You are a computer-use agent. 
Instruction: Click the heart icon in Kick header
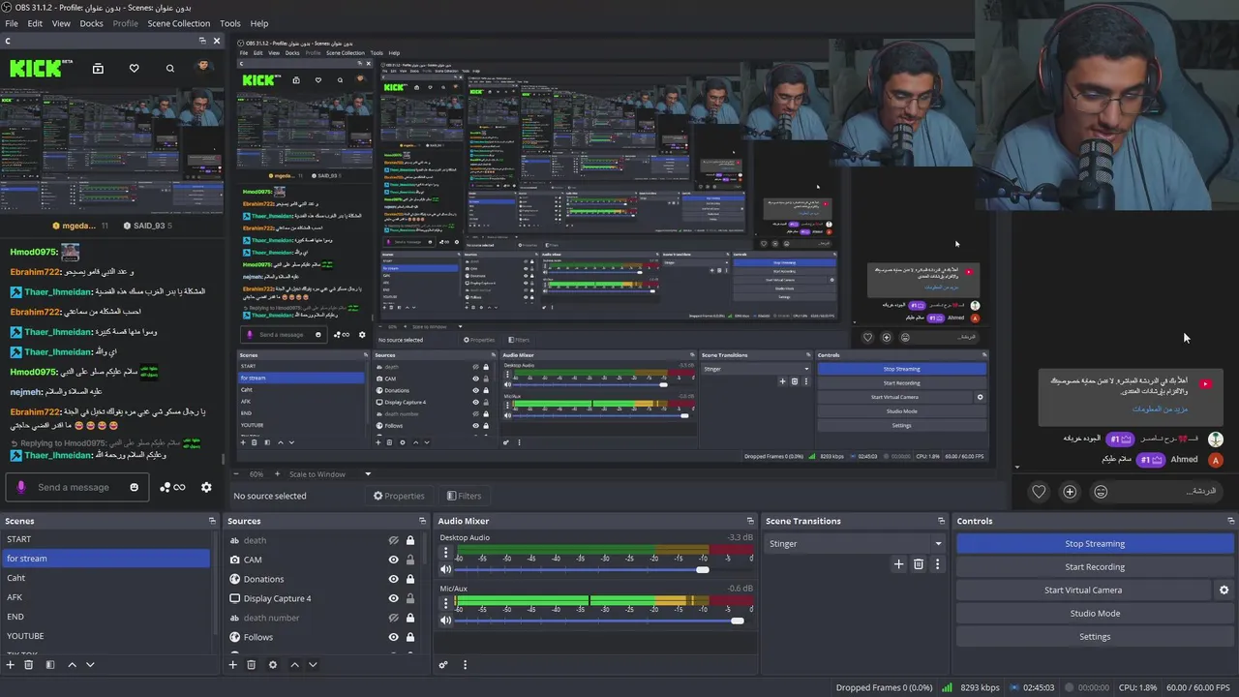(134, 68)
